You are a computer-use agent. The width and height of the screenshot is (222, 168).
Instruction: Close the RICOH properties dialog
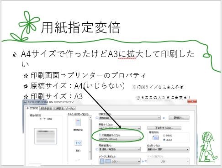point(192,101)
